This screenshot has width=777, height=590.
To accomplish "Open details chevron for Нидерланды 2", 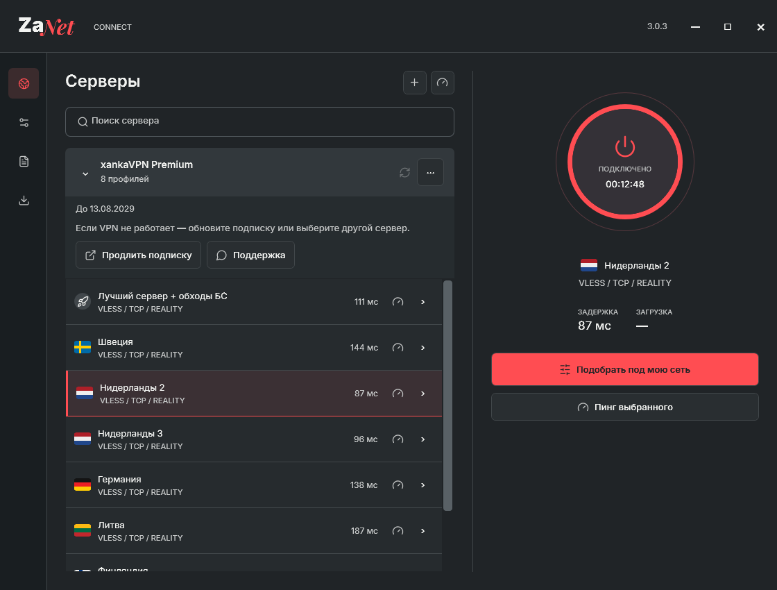I will pyautogui.click(x=422, y=393).
